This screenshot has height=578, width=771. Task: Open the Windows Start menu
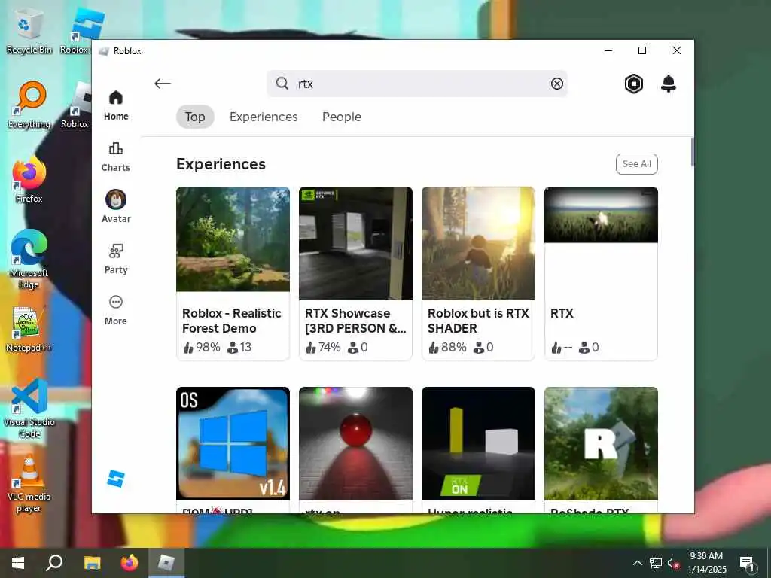pyautogui.click(x=18, y=563)
